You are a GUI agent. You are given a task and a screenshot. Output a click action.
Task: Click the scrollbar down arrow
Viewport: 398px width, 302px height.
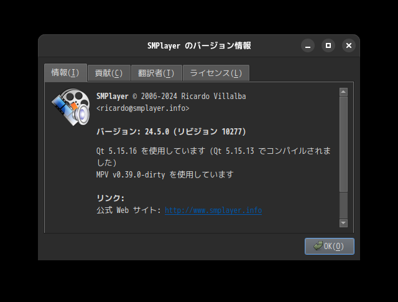coord(343,223)
